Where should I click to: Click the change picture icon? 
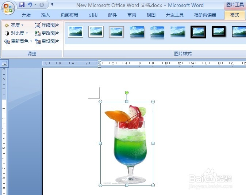[38, 33]
